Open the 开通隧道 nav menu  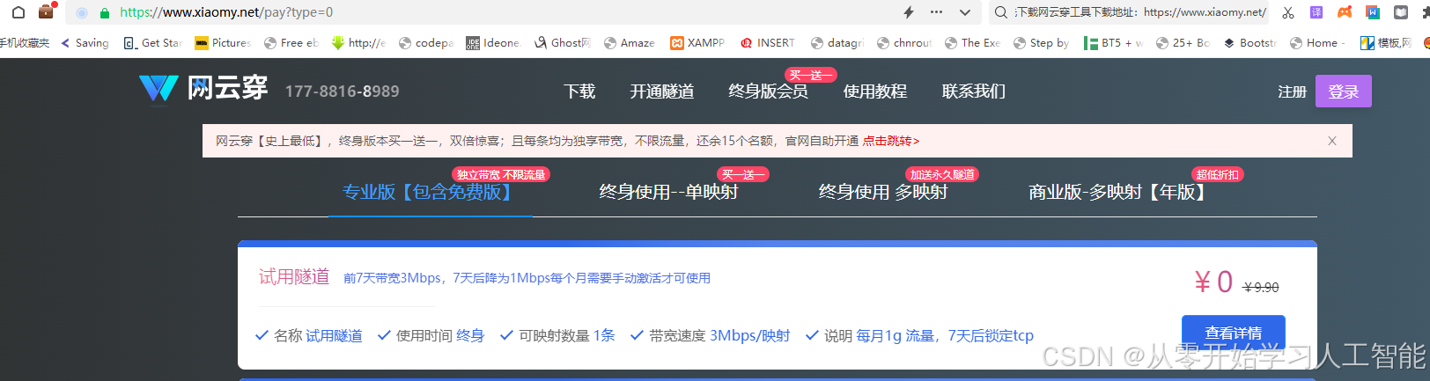(x=662, y=92)
